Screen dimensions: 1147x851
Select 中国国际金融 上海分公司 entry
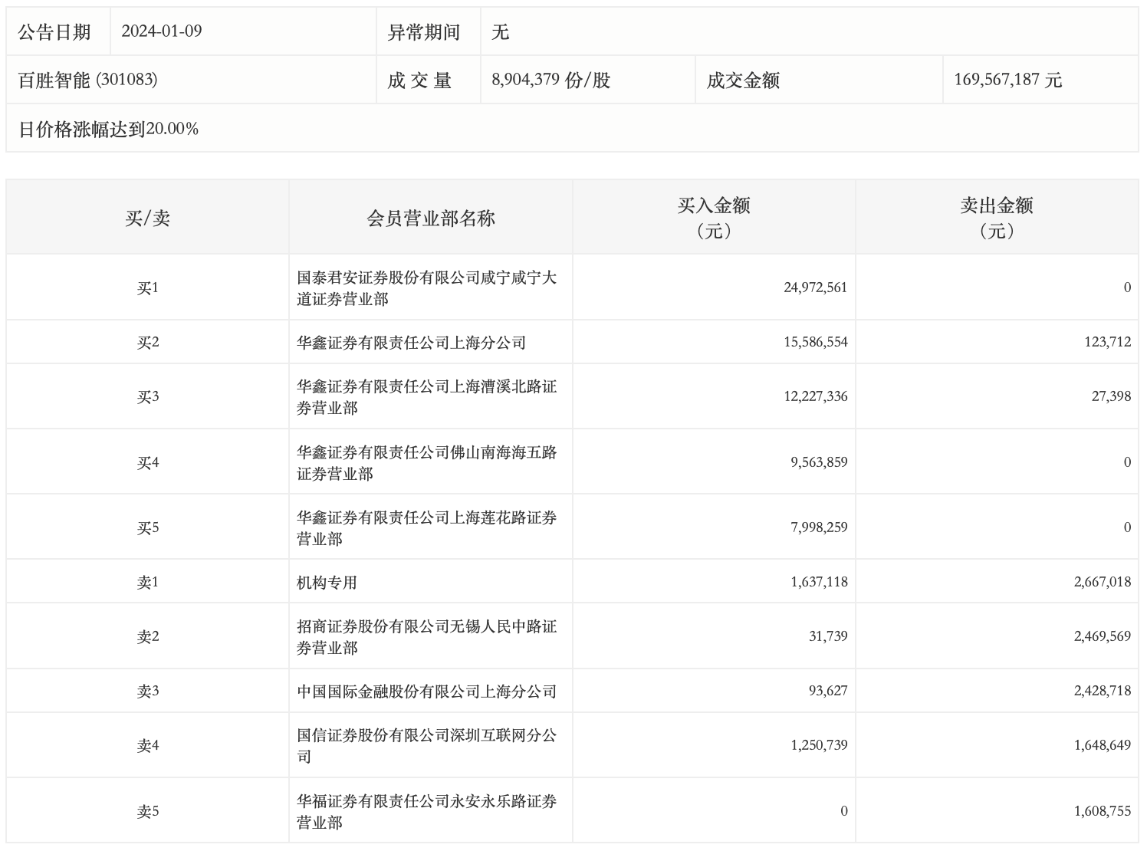tap(426, 692)
